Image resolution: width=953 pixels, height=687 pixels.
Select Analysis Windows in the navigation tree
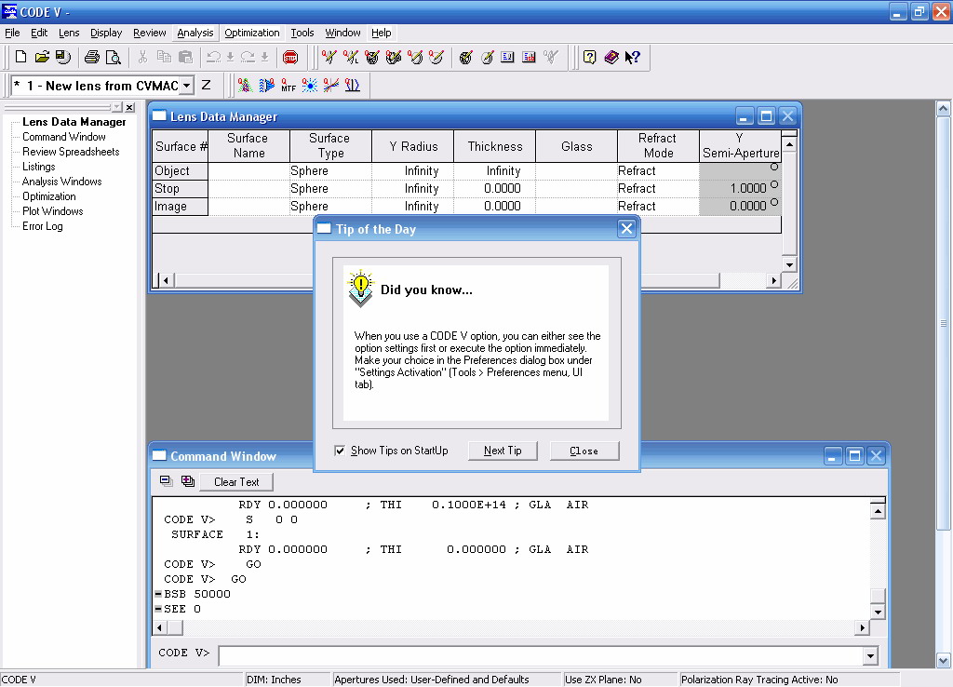tap(62, 182)
